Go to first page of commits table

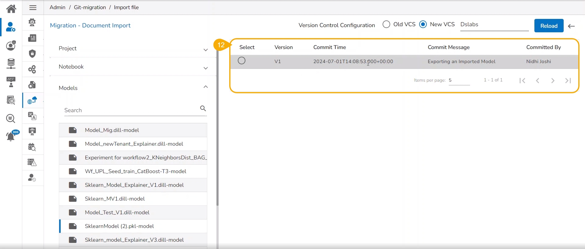[x=523, y=80]
